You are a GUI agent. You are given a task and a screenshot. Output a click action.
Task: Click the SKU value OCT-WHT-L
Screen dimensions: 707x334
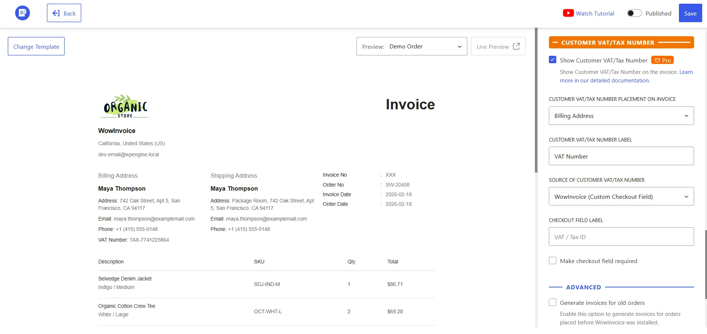click(x=268, y=311)
